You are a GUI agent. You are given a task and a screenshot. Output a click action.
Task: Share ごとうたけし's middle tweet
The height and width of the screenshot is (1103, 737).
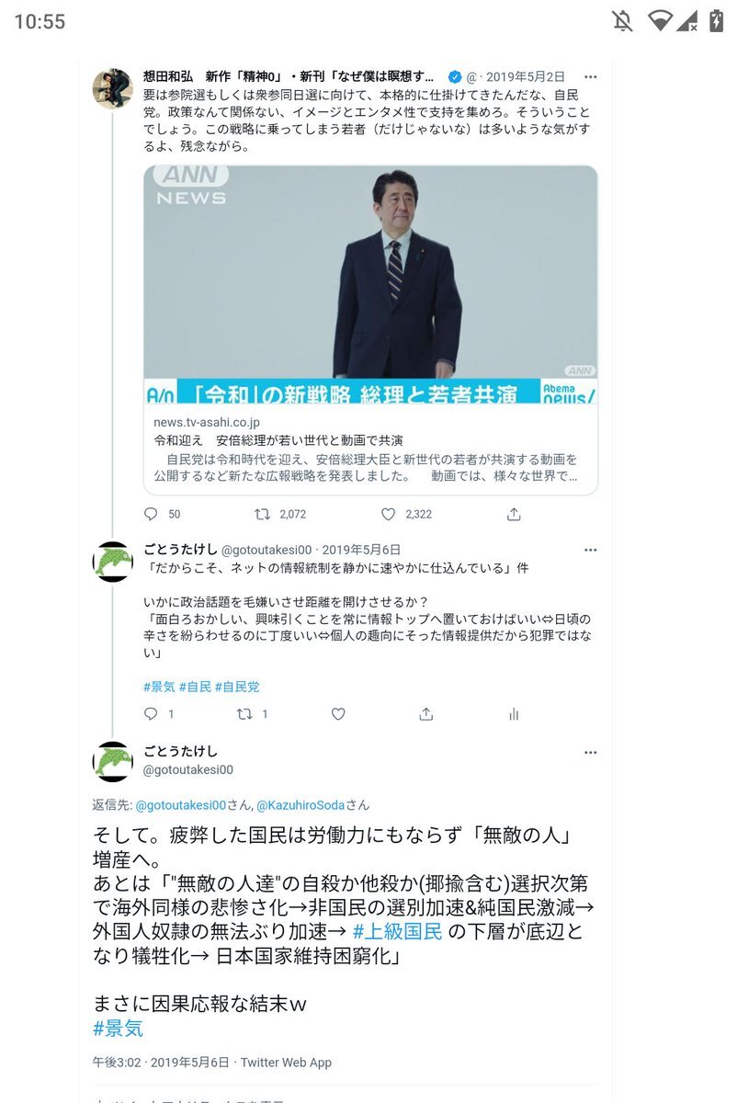(425, 713)
